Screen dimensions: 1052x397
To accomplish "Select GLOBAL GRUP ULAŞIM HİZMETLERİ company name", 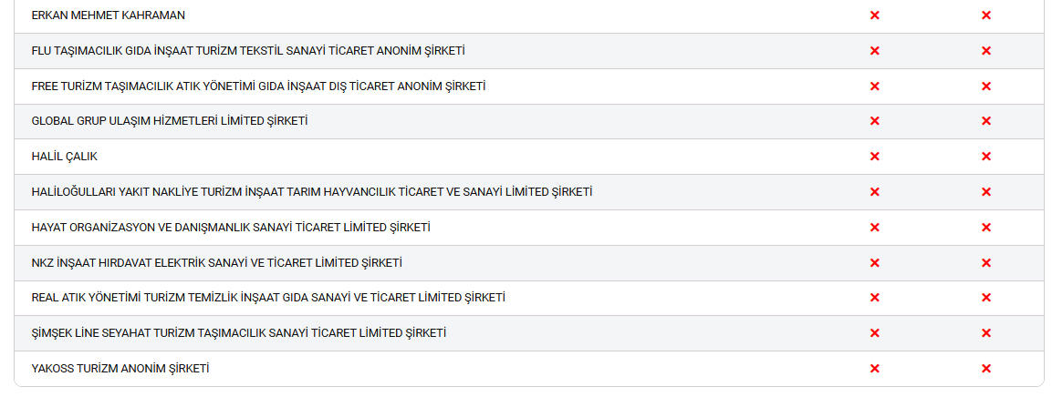I will [x=169, y=121].
